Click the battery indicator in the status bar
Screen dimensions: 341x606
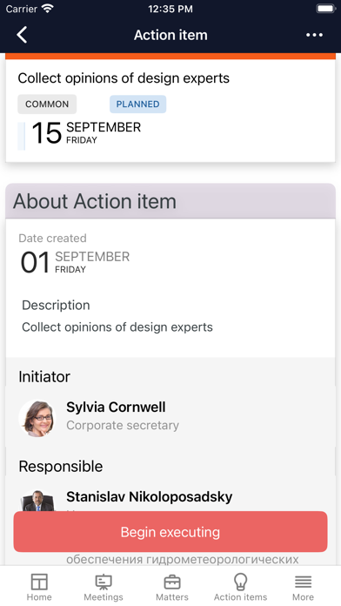(x=325, y=9)
